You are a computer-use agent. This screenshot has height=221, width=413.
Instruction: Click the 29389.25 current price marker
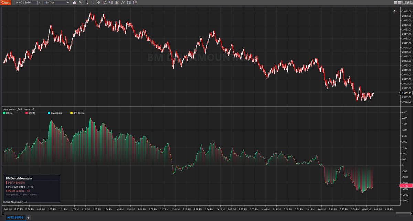click(x=406, y=93)
